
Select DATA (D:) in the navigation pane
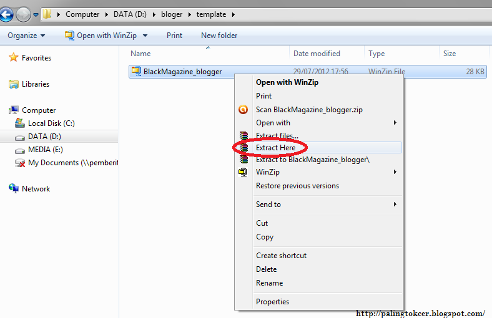click(x=44, y=137)
